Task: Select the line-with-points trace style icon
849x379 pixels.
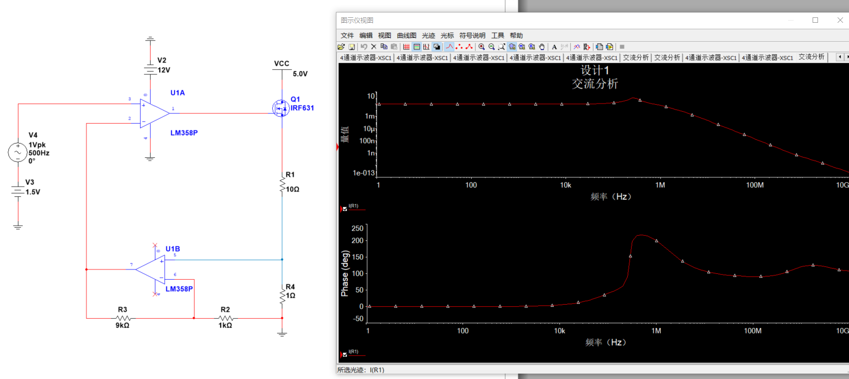Action: pyautogui.click(x=469, y=47)
